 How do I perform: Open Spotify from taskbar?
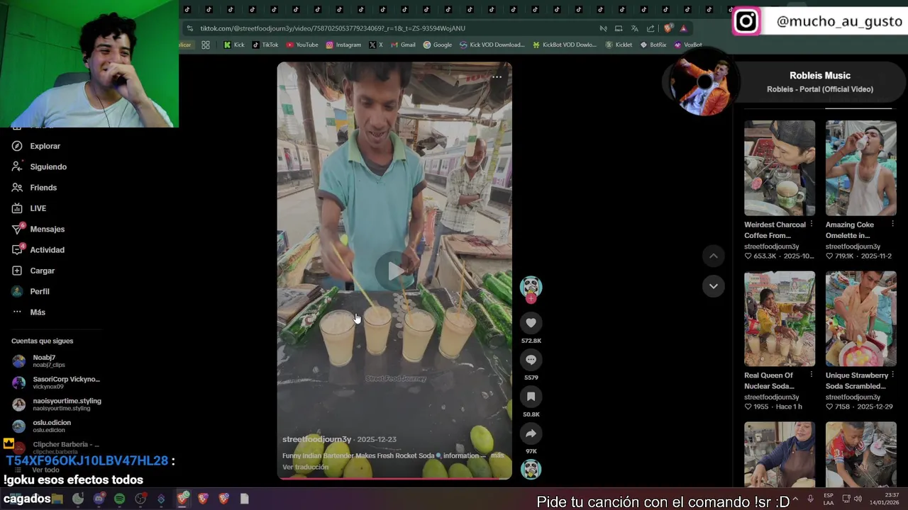coord(119,499)
